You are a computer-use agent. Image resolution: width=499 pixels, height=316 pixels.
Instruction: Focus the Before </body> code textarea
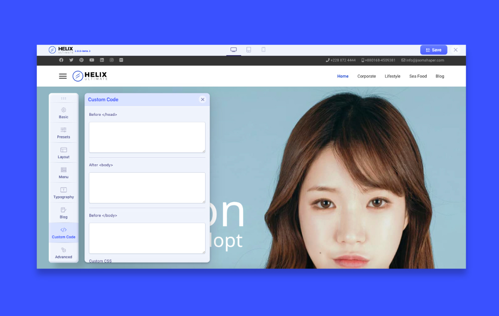[147, 238]
